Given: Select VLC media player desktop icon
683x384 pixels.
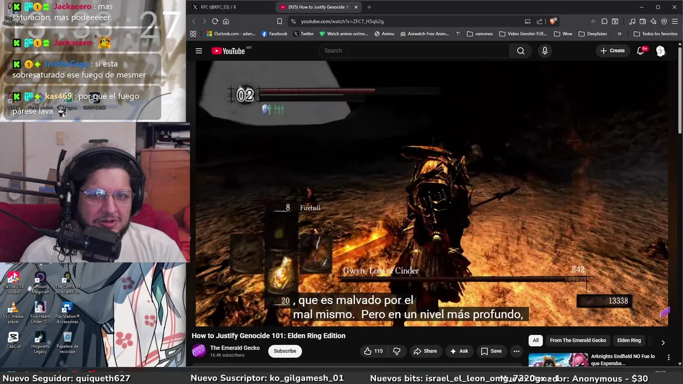Looking at the screenshot, I should coord(13,313).
